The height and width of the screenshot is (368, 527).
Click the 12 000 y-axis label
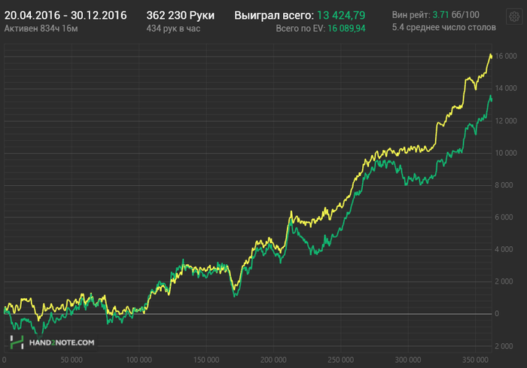coord(505,120)
